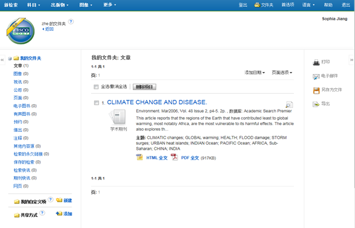Click the 删除项目 button
This screenshot has height=228, width=355.
tap(144, 87)
